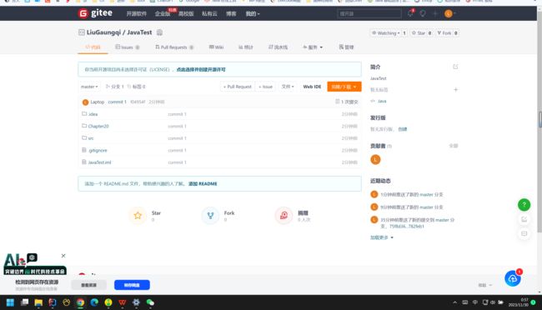The image size is (542, 310).
Task: Open the user avatar in top bar
Action: 449,13
